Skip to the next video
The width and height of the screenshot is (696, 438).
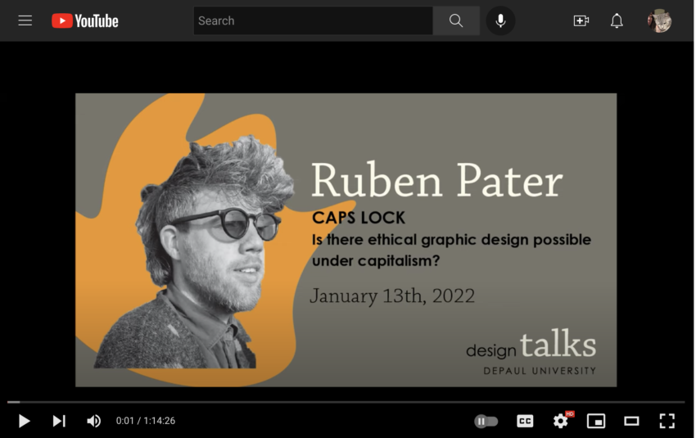[59, 421]
